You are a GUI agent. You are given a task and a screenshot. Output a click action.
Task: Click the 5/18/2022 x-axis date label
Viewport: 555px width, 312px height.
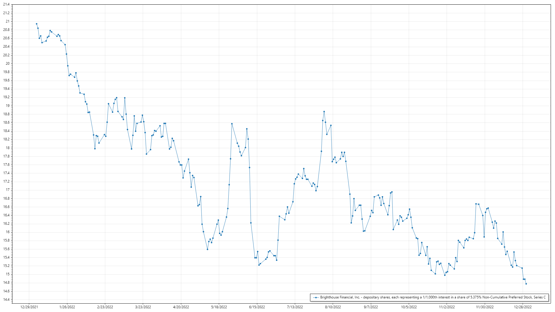[219, 307]
